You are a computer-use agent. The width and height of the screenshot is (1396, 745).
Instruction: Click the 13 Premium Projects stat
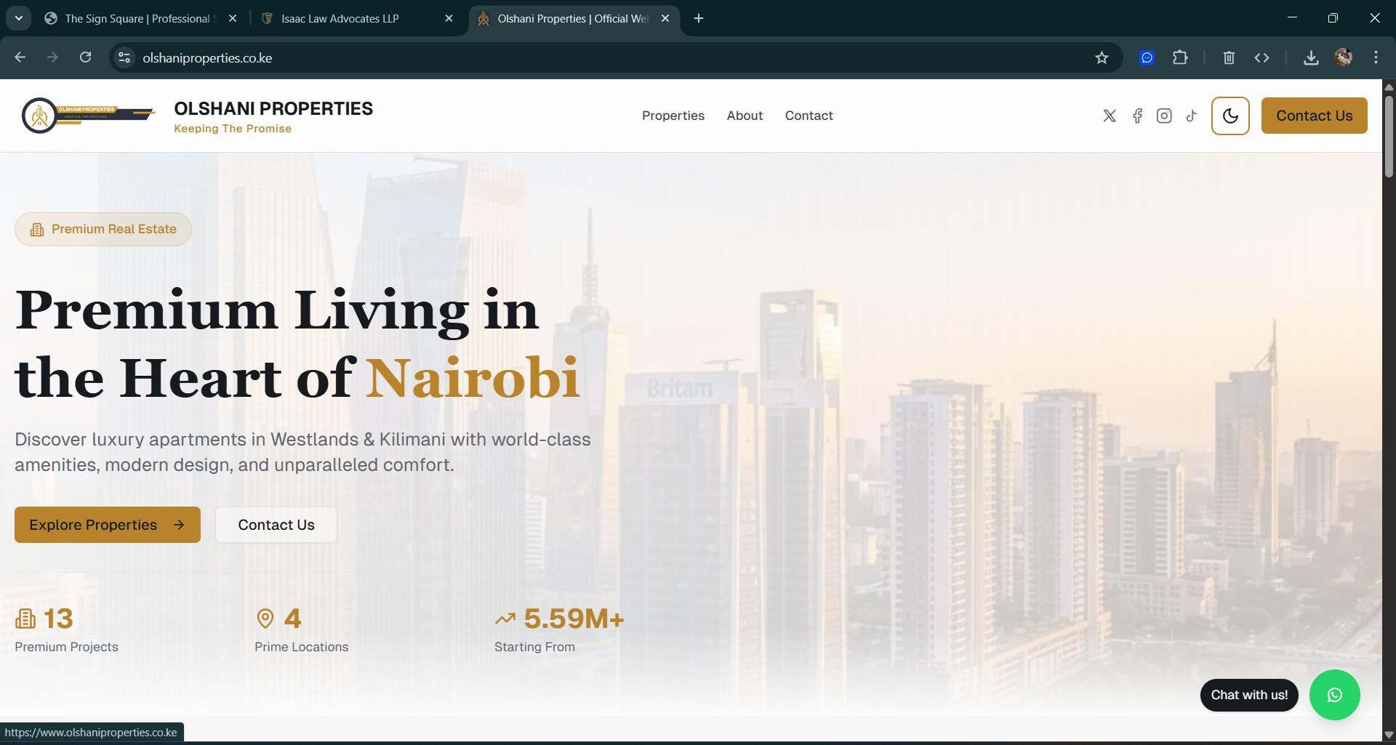(x=66, y=630)
